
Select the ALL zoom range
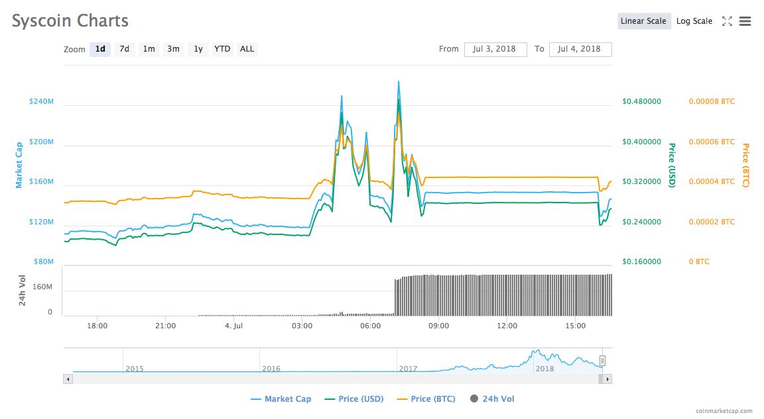247,49
